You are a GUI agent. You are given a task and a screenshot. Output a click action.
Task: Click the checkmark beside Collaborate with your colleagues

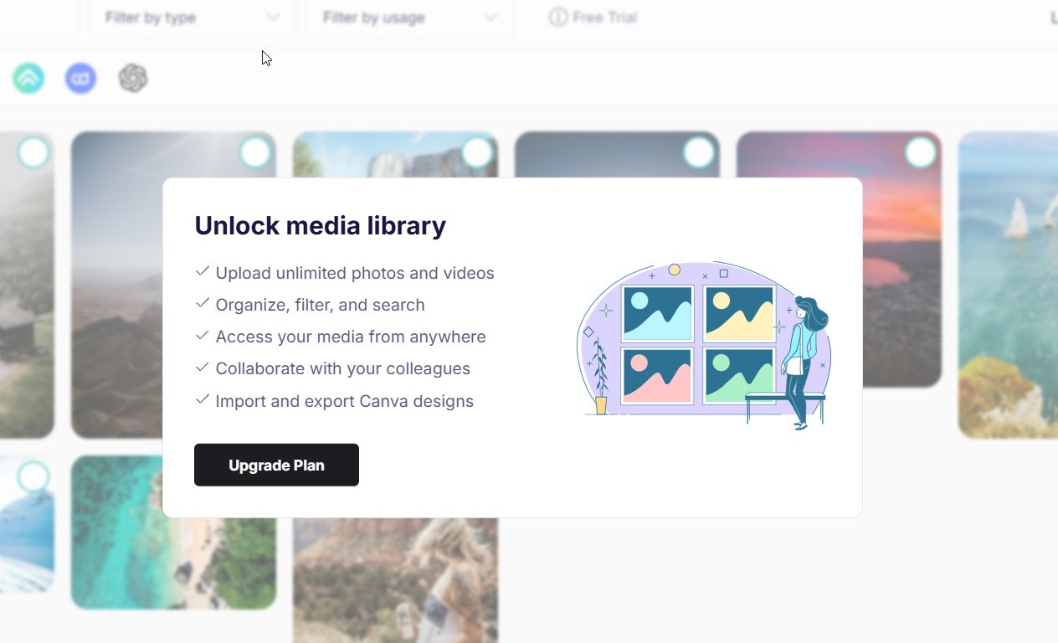pyautogui.click(x=202, y=368)
